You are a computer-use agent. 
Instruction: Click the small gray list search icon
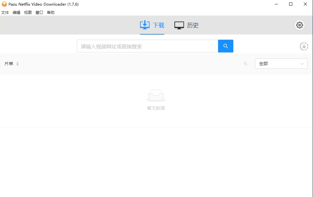pyautogui.click(x=245, y=64)
